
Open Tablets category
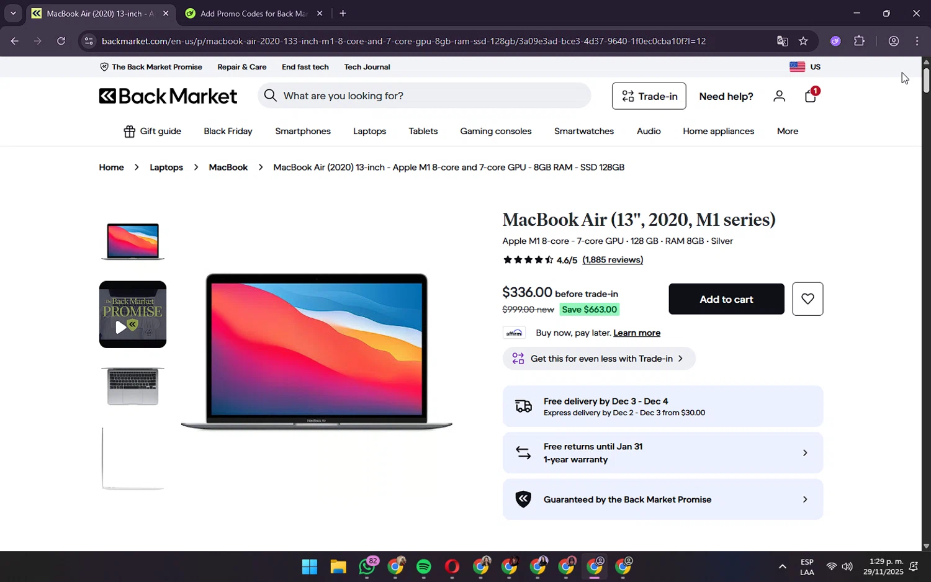click(x=423, y=131)
